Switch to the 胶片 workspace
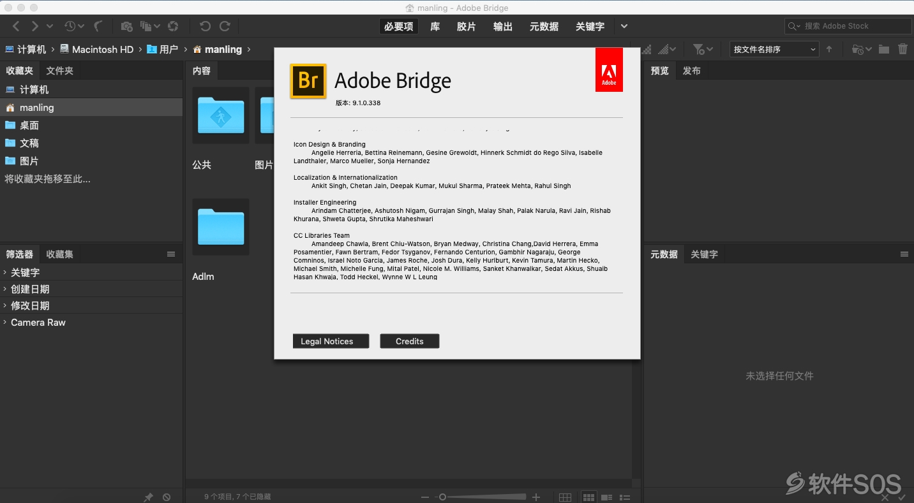Image resolution: width=914 pixels, height=503 pixels. [467, 26]
